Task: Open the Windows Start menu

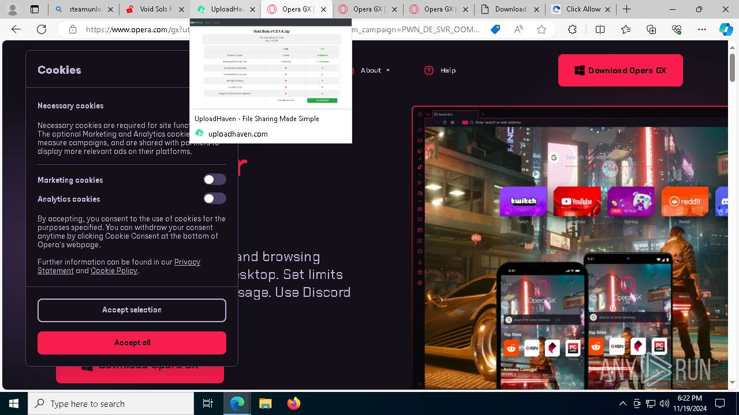Action: tap(14, 403)
